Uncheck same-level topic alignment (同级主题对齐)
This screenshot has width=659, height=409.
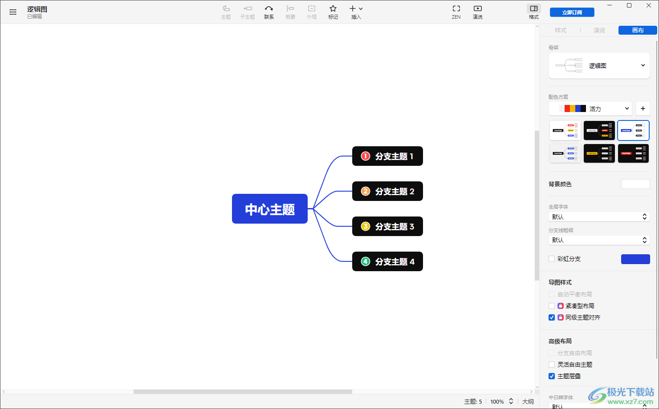(x=552, y=317)
